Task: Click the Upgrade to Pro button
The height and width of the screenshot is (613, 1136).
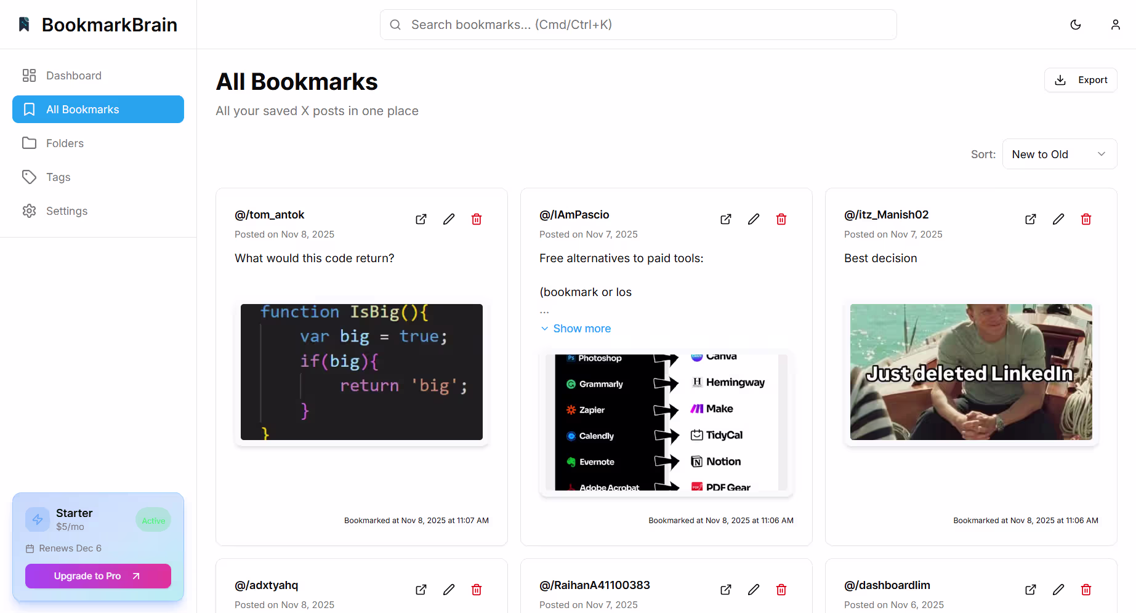Action: pyautogui.click(x=98, y=576)
